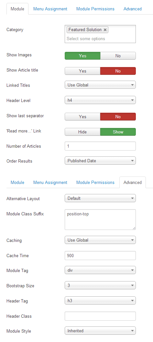Open the Module Style dropdown

[x=100, y=331]
